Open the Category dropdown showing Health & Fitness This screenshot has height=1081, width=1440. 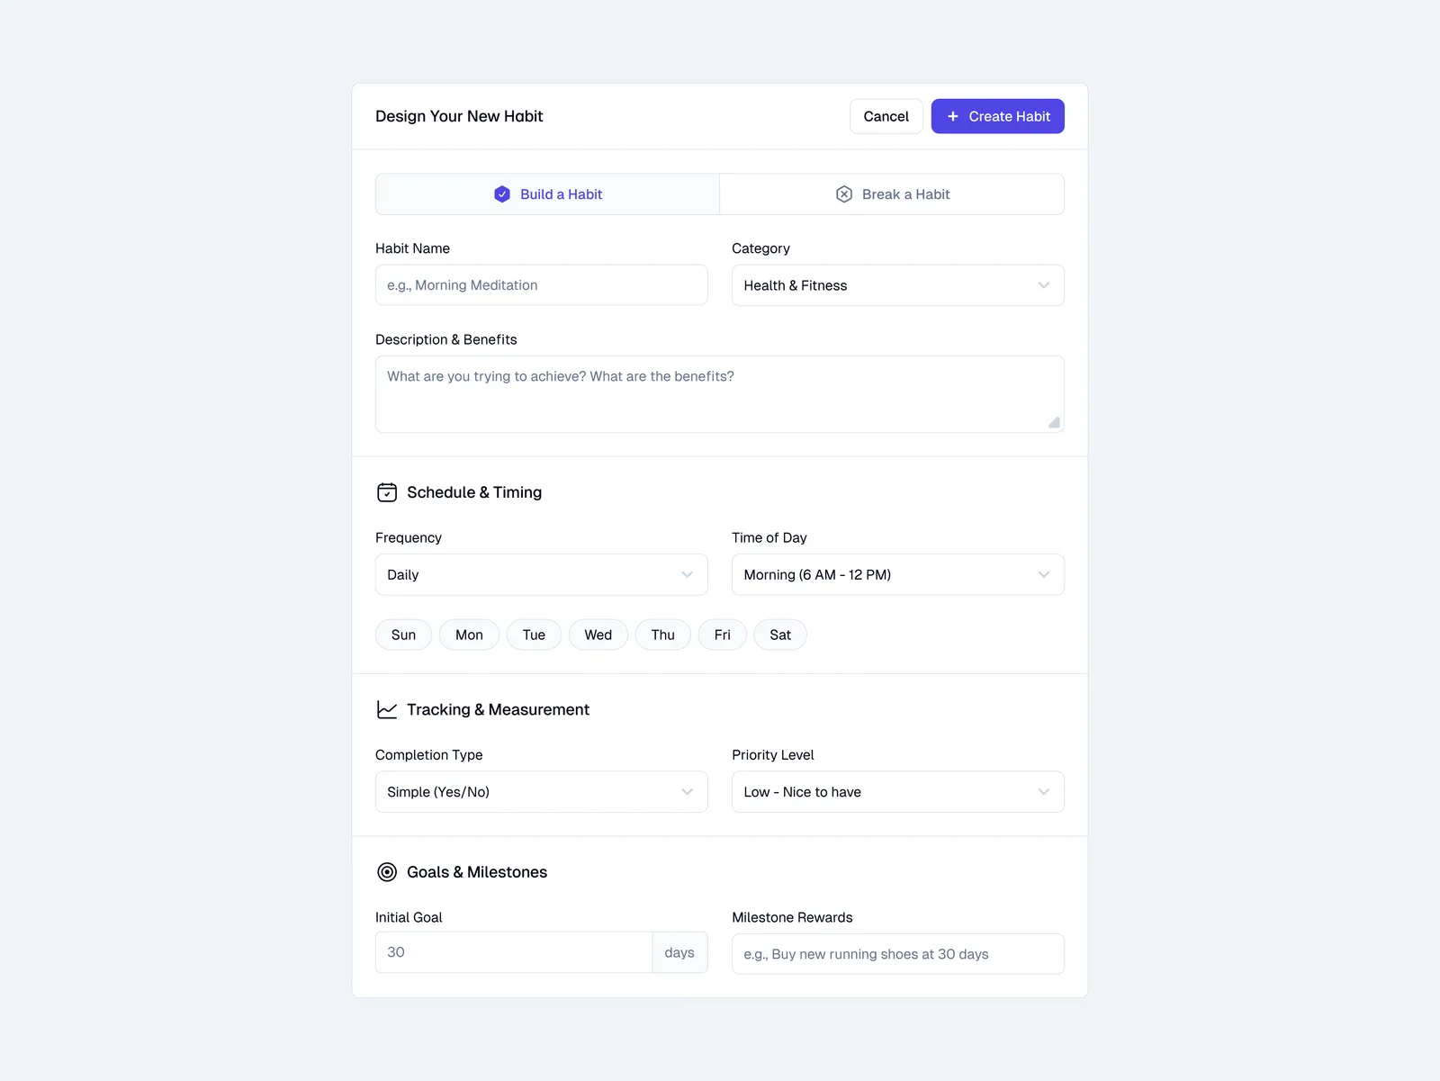[x=897, y=285]
